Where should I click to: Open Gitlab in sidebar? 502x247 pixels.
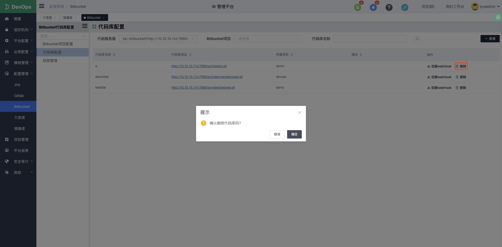pyautogui.click(x=18, y=96)
